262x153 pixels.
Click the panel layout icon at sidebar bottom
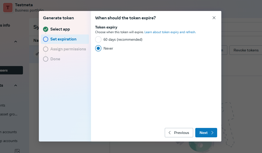point(17,151)
